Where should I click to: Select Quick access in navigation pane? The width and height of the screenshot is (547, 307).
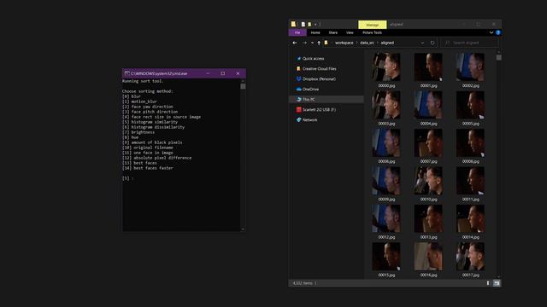313,59
